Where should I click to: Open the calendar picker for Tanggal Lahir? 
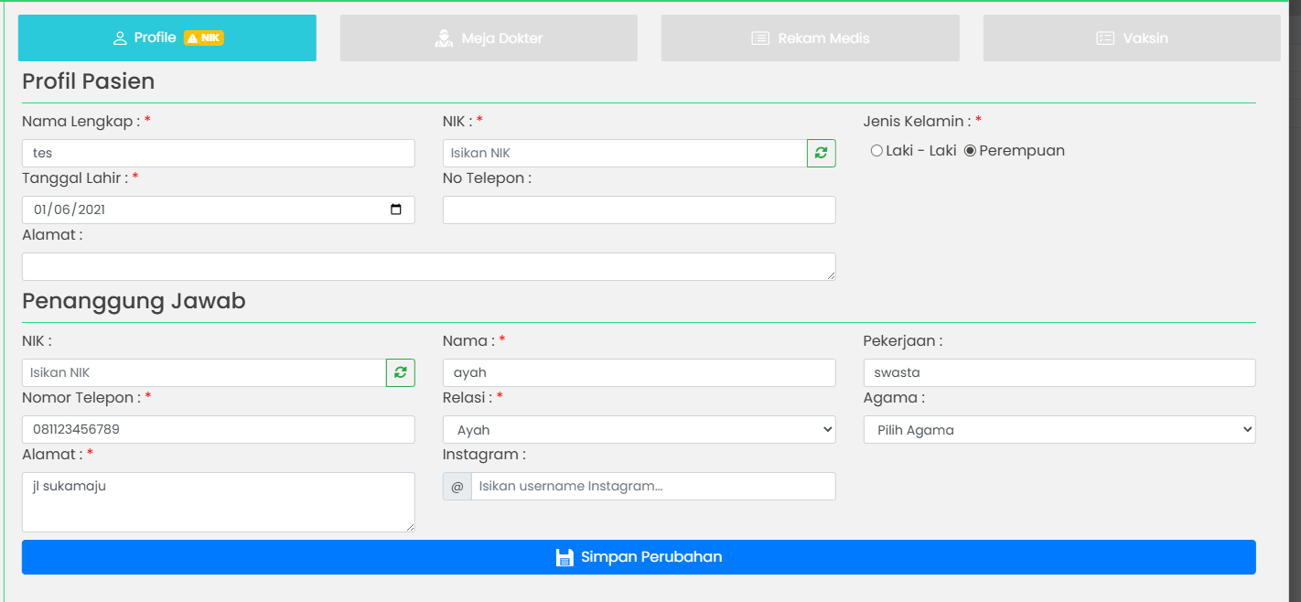coord(395,210)
